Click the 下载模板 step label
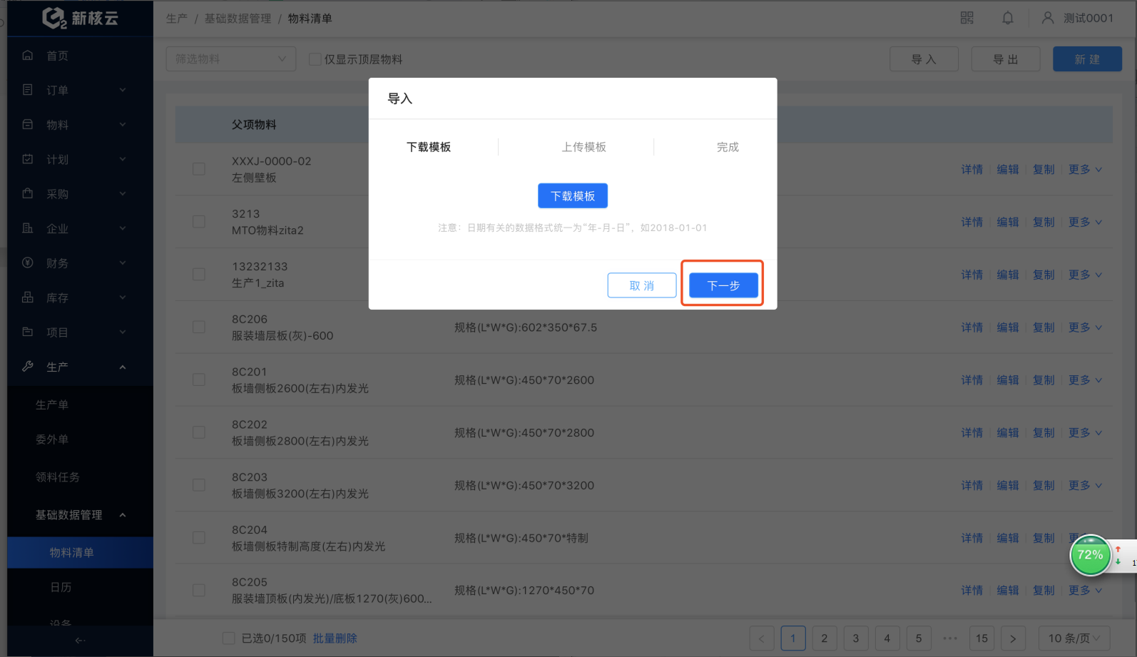This screenshot has width=1137, height=657. [x=429, y=147]
